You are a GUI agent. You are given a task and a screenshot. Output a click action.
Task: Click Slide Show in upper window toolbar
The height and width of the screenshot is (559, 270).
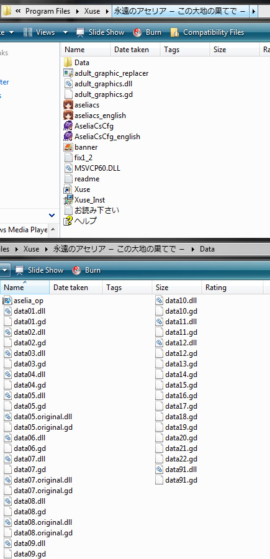pyautogui.click(x=100, y=32)
